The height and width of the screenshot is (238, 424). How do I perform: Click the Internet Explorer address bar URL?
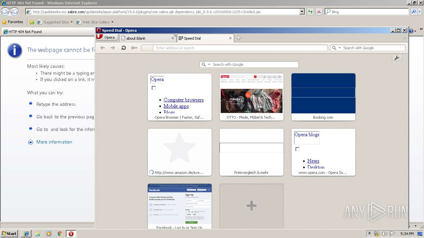147,12
